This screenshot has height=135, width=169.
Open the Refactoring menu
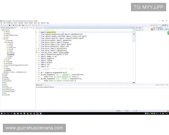tap(10, 23)
